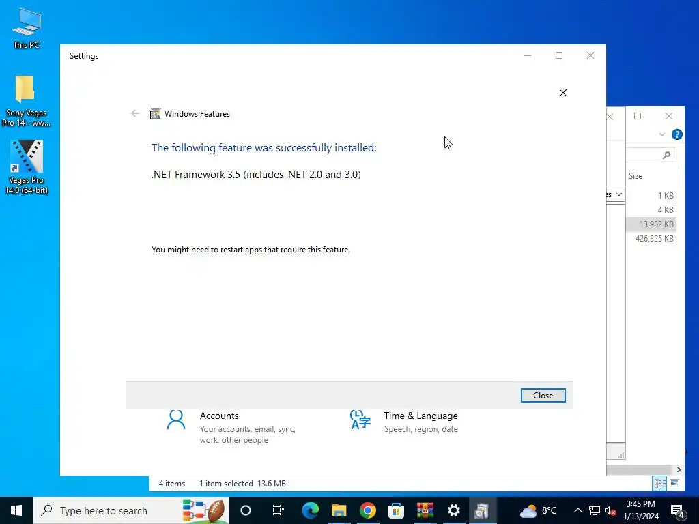Open help in File Explorer window

676,134
